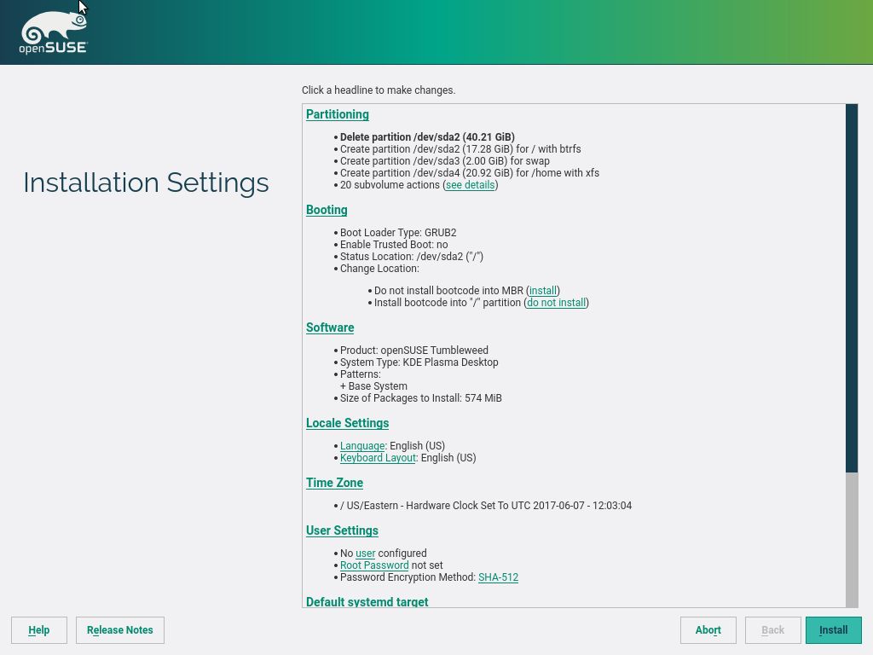Open the User Settings headline

pos(342,530)
